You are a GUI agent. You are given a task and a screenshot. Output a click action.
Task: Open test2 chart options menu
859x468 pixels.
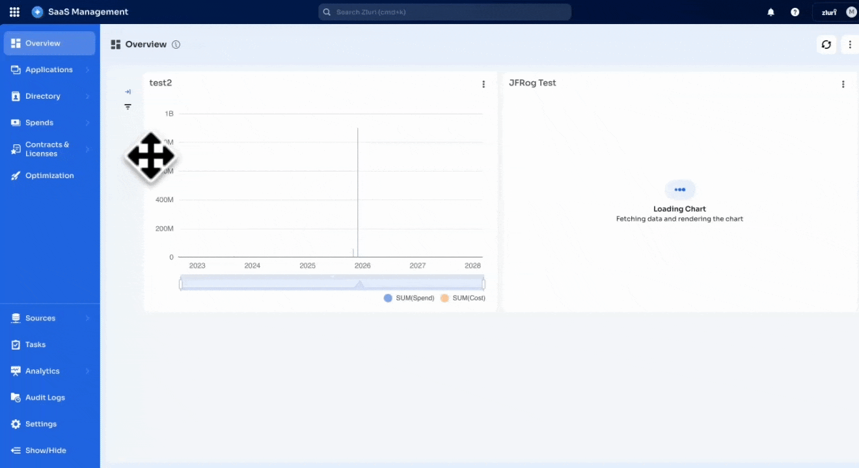pyautogui.click(x=484, y=84)
